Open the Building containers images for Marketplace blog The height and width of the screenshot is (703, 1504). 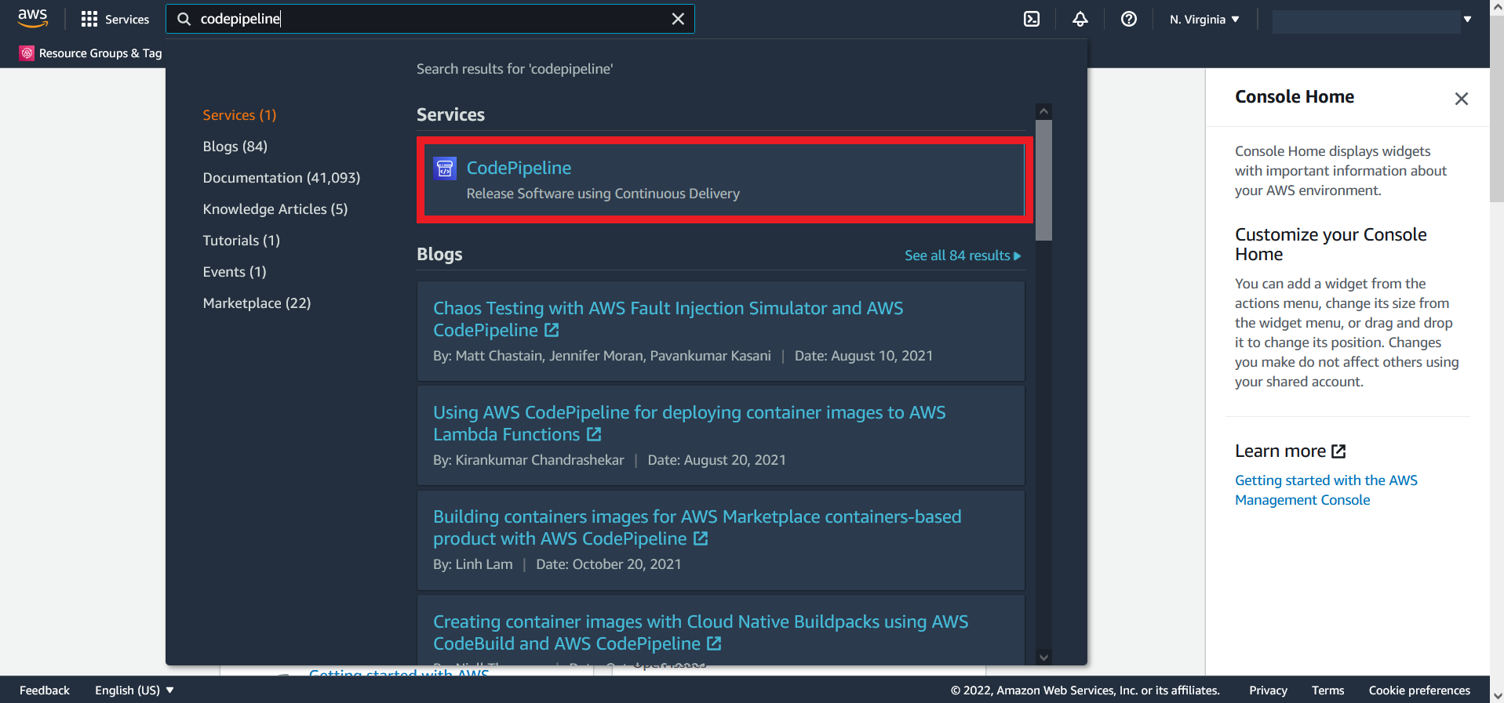coord(697,527)
